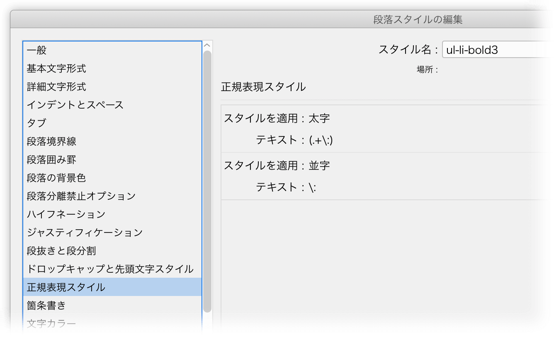Select the 文字カラー category

[x=112, y=324]
